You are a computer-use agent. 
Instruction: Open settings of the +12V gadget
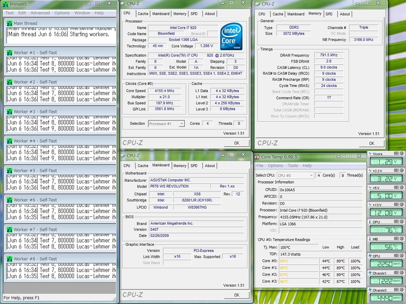coord(396,205)
